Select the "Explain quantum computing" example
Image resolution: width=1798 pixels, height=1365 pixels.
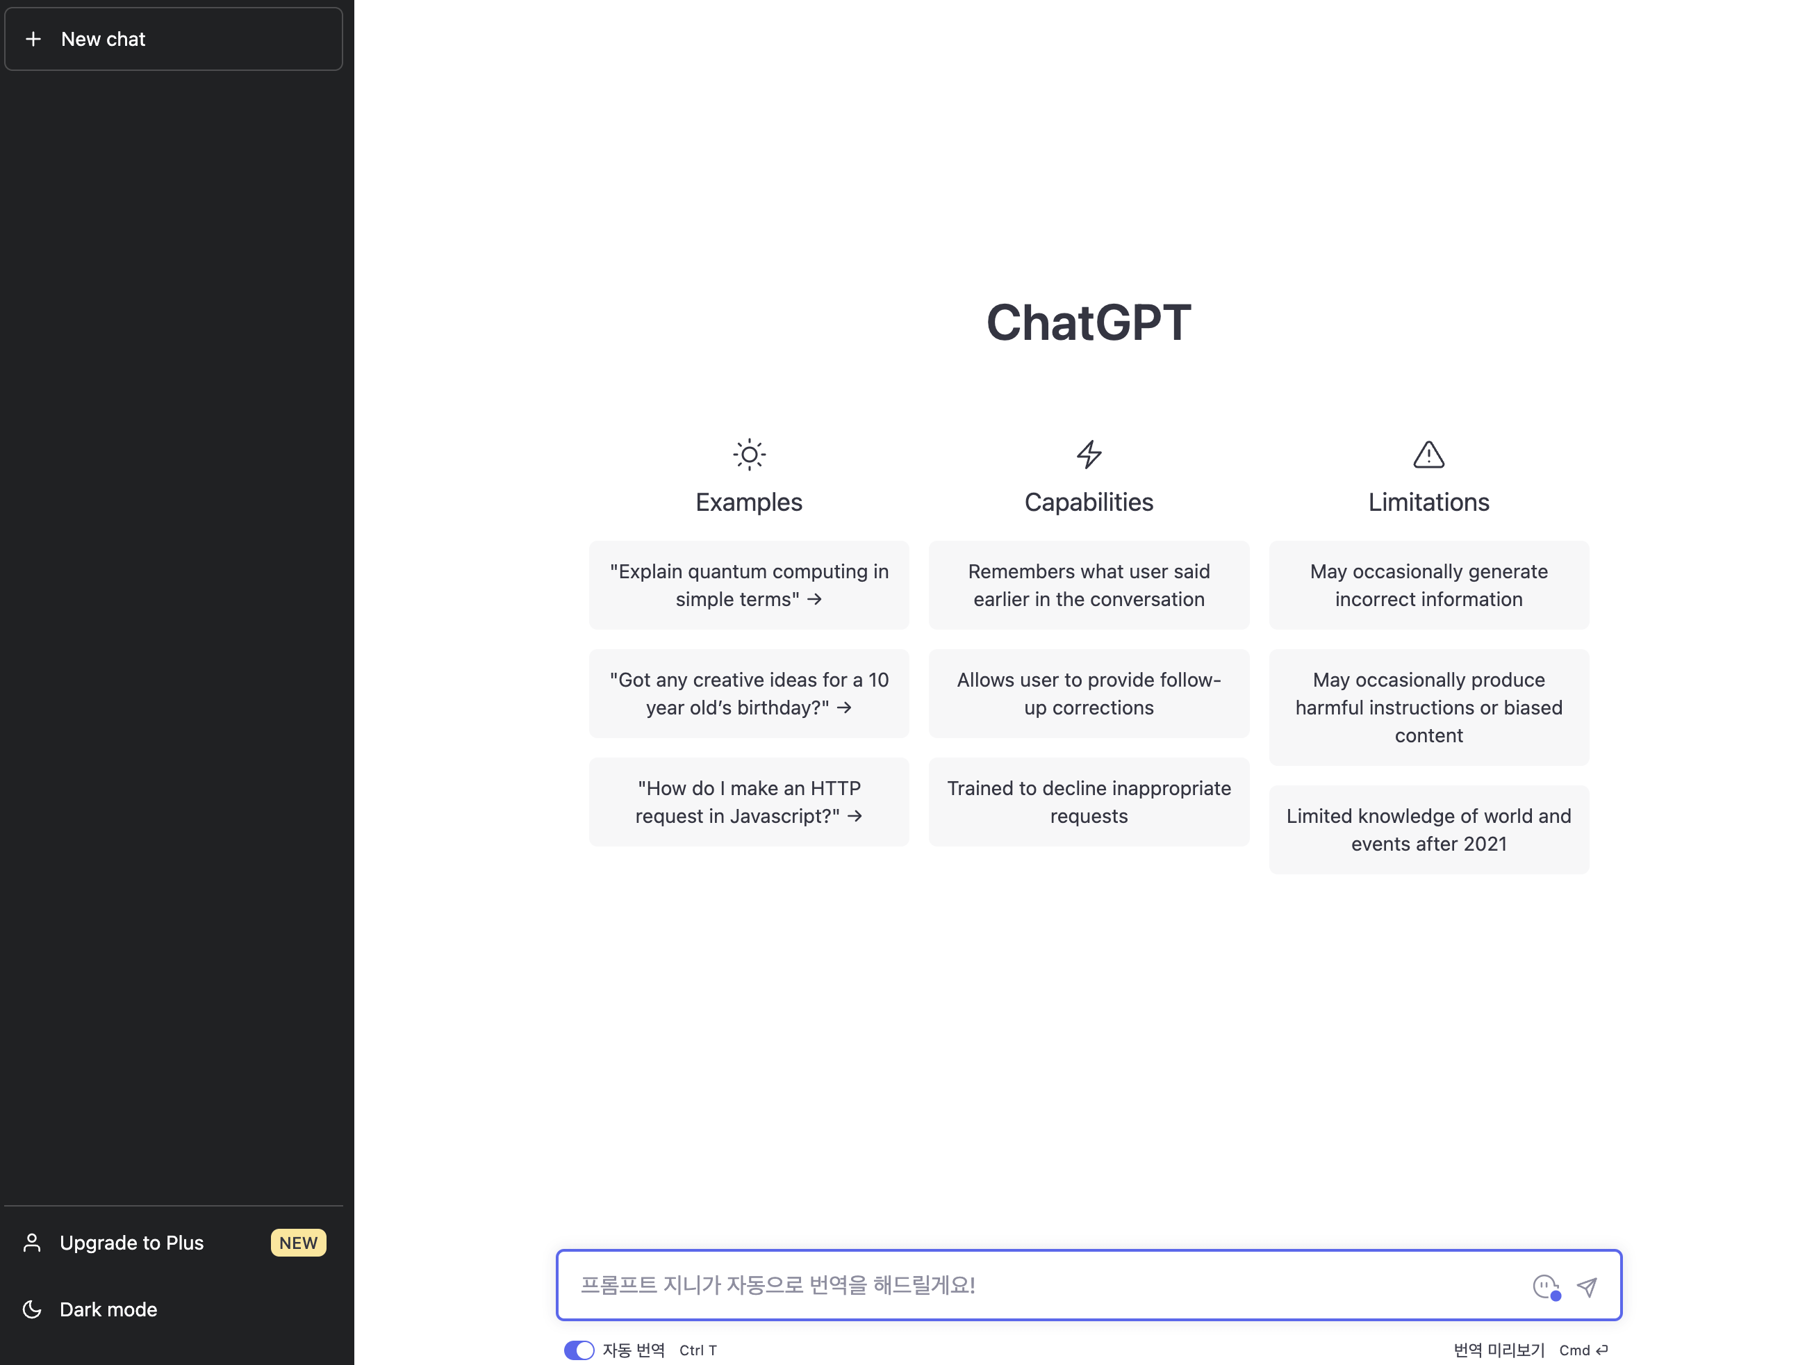click(x=749, y=585)
